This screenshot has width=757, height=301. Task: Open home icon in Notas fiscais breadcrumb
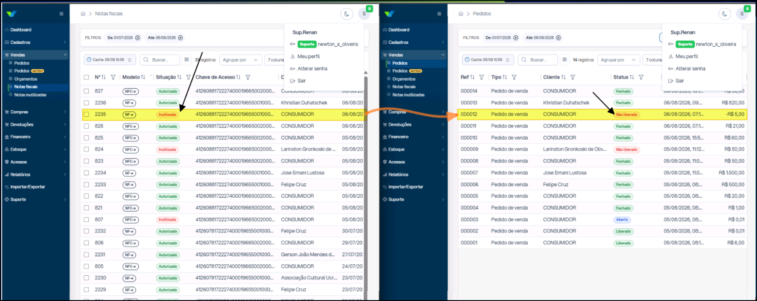(83, 14)
